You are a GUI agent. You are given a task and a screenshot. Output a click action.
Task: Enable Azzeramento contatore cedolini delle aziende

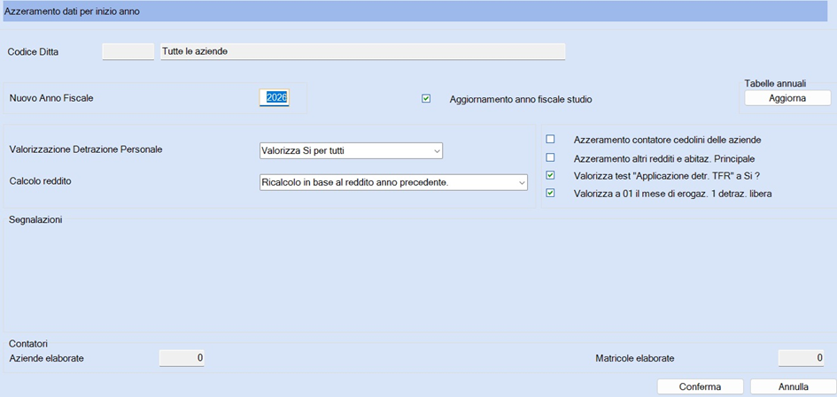[550, 139]
